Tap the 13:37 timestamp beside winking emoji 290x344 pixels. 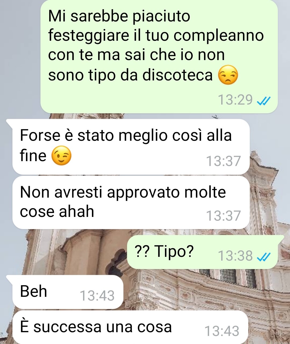click(x=223, y=161)
